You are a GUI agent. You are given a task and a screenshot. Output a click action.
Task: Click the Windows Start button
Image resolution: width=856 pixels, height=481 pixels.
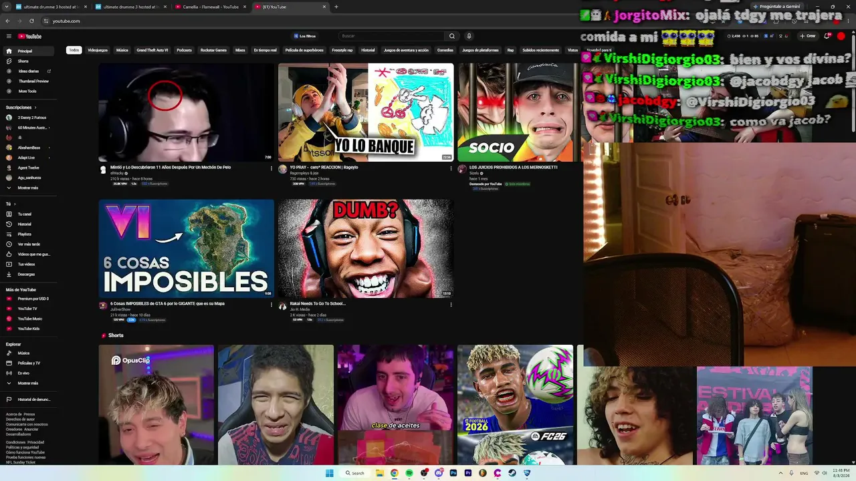329,473
